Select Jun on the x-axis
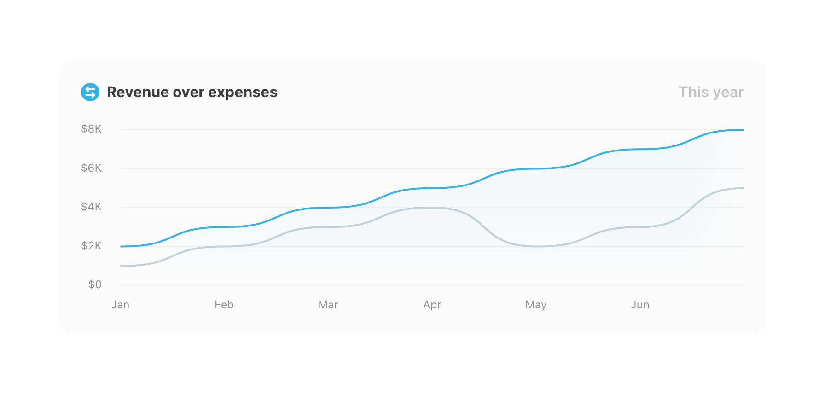This screenshot has height=394, width=825. 640,305
